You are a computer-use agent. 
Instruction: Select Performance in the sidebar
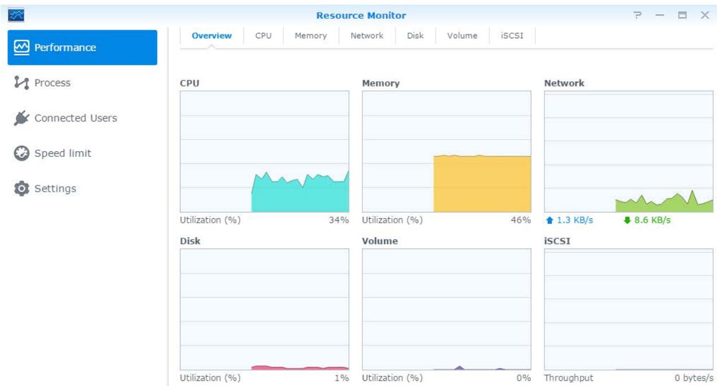point(83,48)
